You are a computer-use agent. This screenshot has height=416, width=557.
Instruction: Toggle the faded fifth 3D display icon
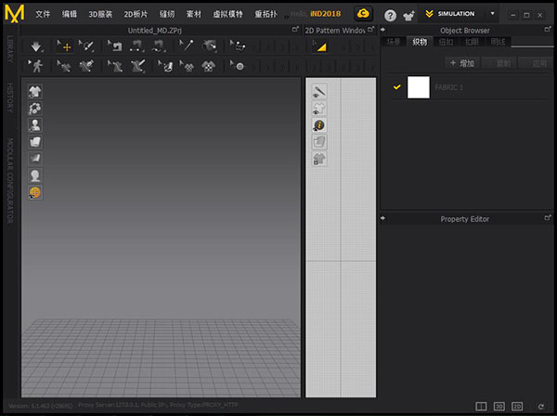point(35,159)
